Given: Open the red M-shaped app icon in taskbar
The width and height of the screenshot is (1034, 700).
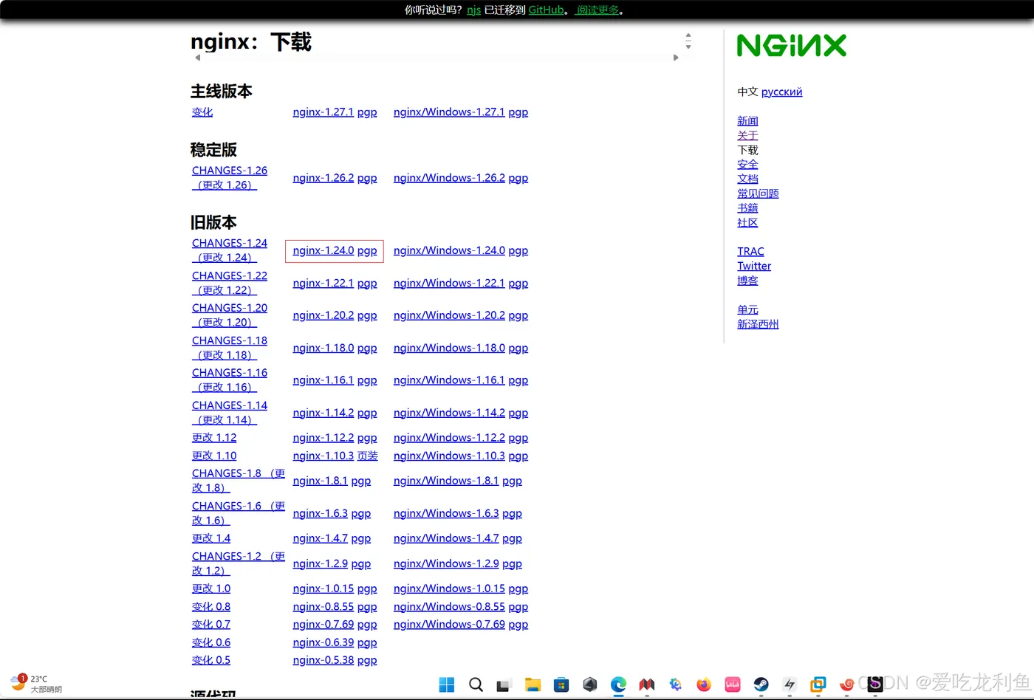Looking at the screenshot, I should point(647,684).
